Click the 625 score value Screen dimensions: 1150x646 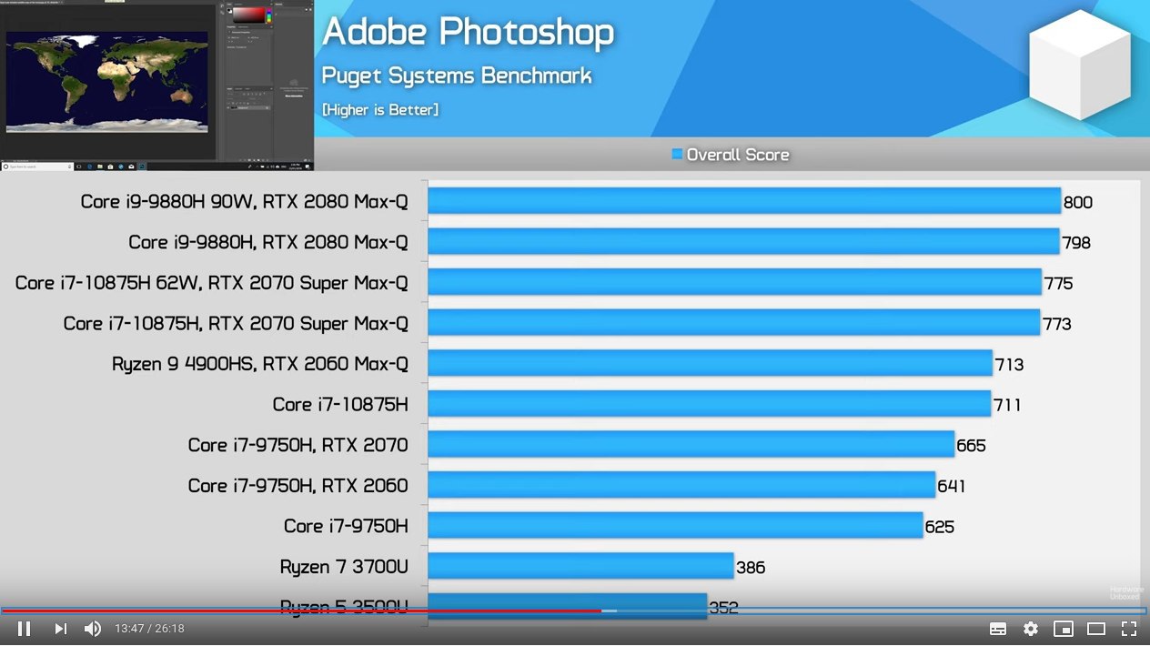tap(940, 527)
